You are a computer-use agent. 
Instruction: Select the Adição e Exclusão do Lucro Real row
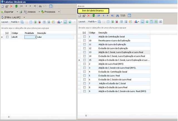[114, 87]
